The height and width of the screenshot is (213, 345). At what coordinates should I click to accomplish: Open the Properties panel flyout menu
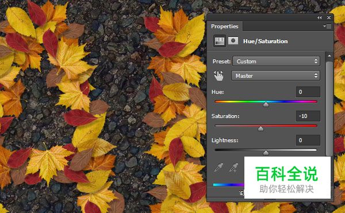point(327,26)
